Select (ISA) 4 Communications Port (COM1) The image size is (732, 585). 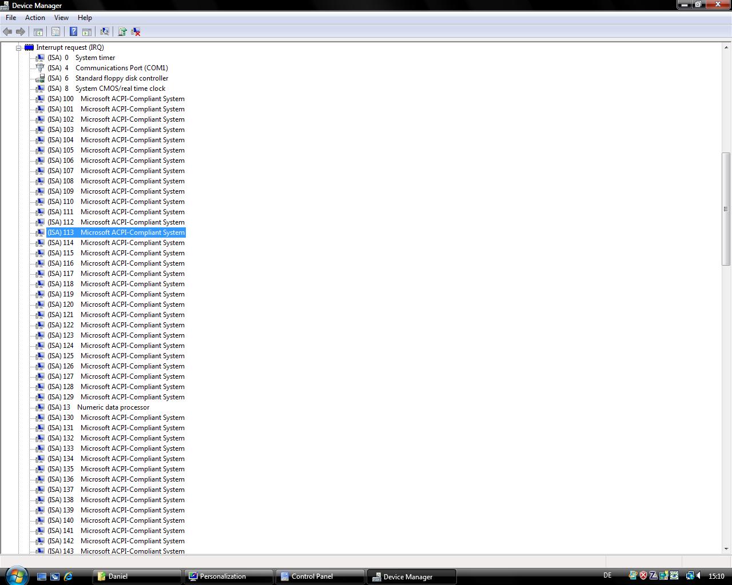click(x=108, y=68)
